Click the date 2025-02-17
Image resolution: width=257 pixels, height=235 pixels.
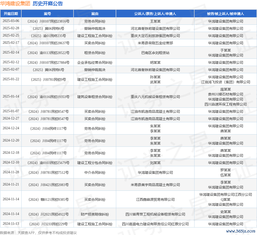(11, 42)
